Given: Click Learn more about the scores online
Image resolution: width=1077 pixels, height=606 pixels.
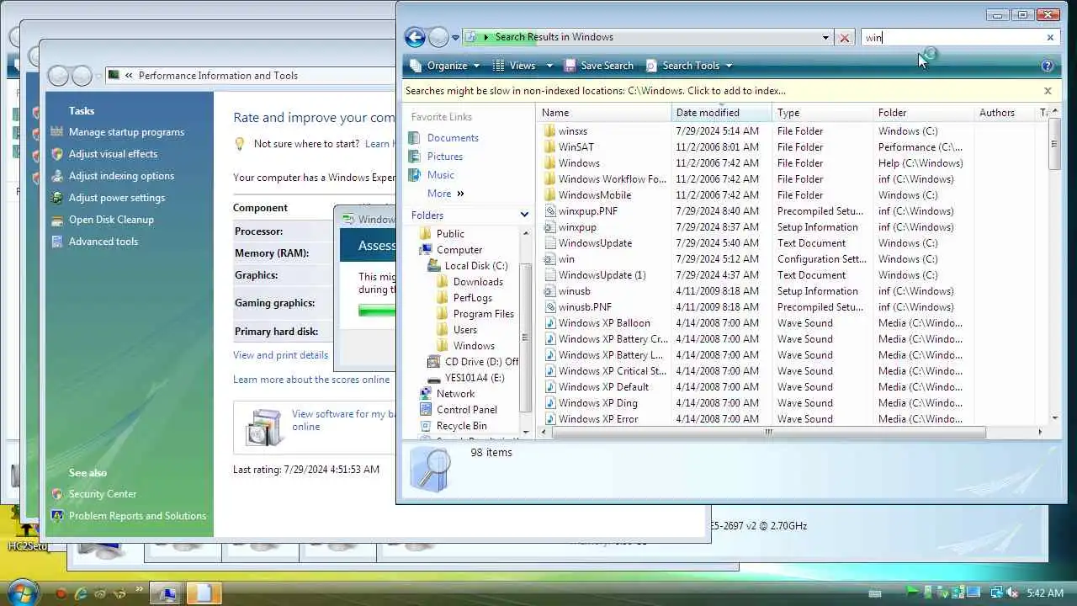Looking at the screenshot, I should 311,380.
